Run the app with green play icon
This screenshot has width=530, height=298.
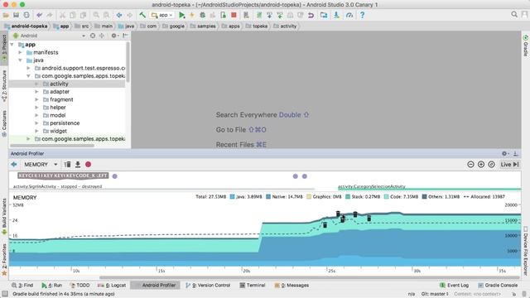[182, 15]
